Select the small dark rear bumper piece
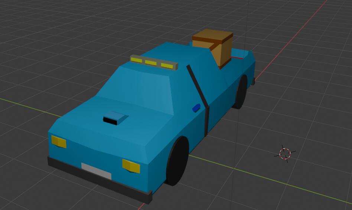This screenshot has width=352, height=210. pyautogui.click(x=253, y=81)
